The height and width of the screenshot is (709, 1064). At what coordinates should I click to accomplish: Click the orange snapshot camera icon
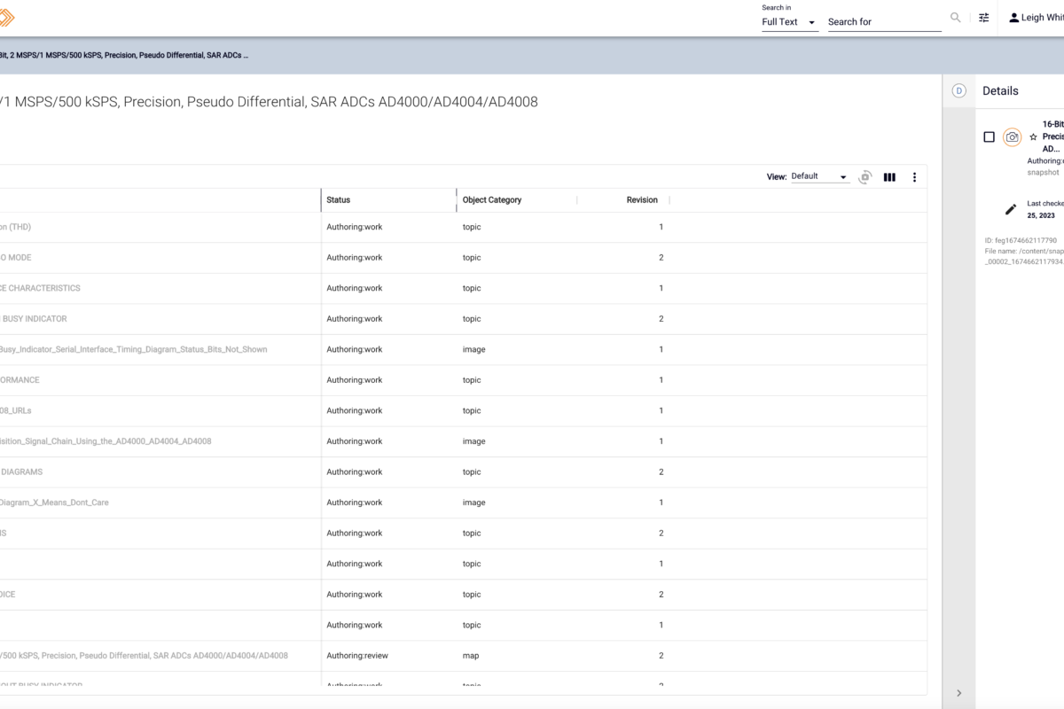1012,137
